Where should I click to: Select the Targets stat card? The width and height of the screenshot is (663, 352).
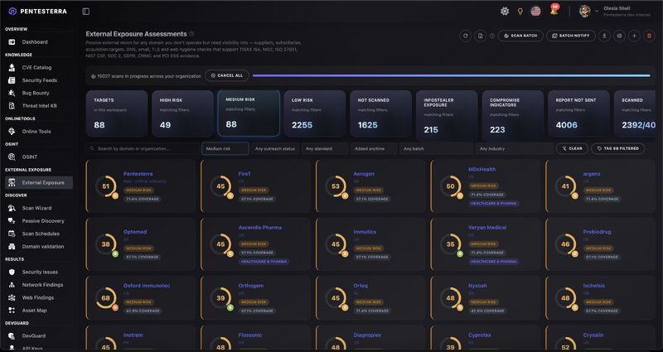[x=117, y=113]
